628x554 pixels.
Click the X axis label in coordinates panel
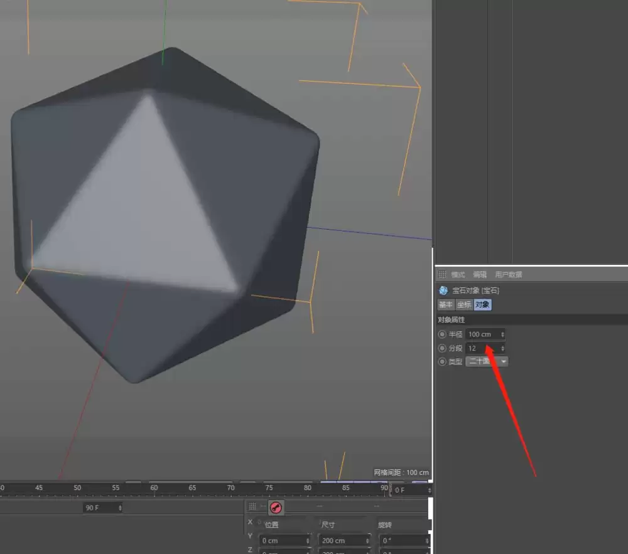(249, 521)
